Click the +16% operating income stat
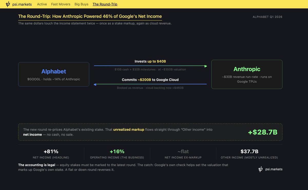The image size is (308, 190). coord(117,151)
